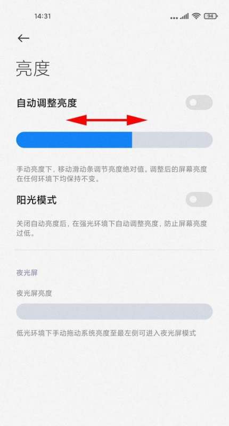Tap the manual brightness description text

click(x=112, y=174)
